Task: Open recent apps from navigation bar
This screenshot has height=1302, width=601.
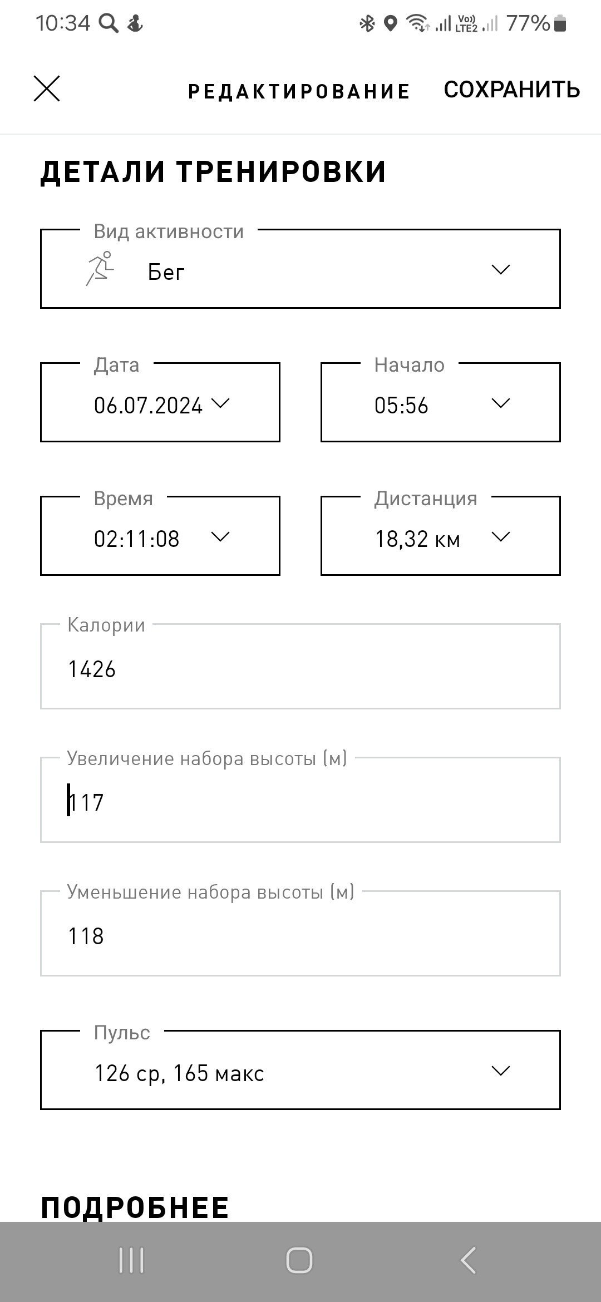Action: point(131,1260)
